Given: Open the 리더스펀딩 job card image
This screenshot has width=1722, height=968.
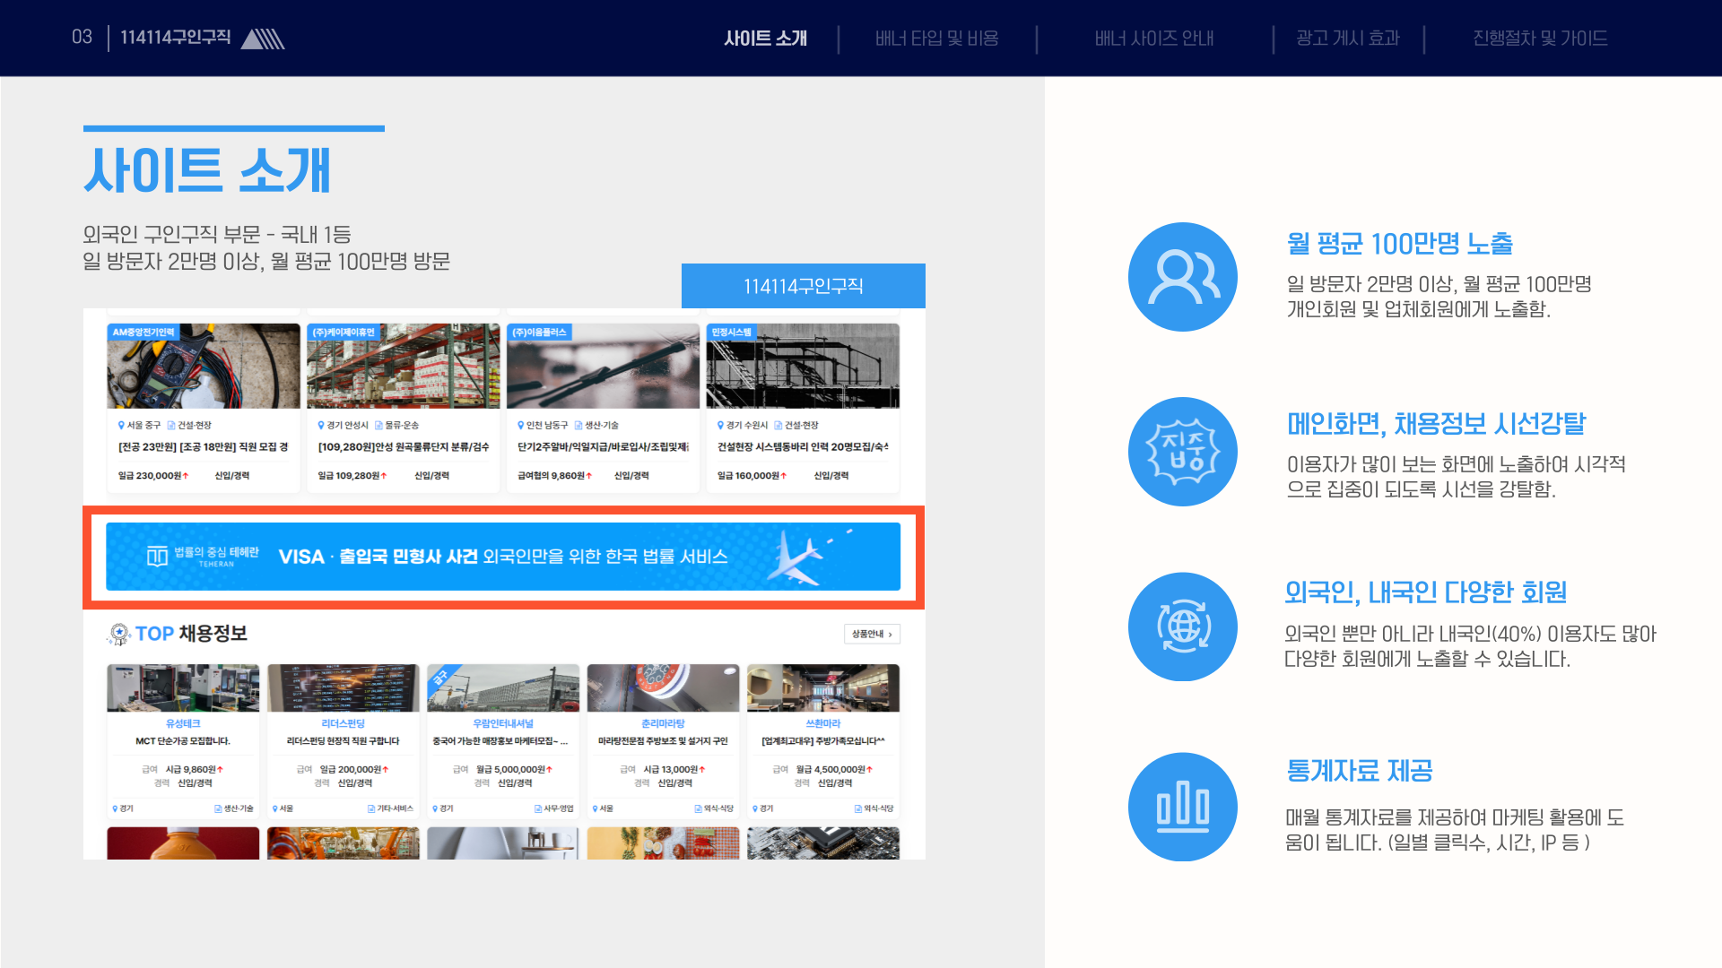Looking at the screenshot, I should pyautogui.click(x=344, y=687).
